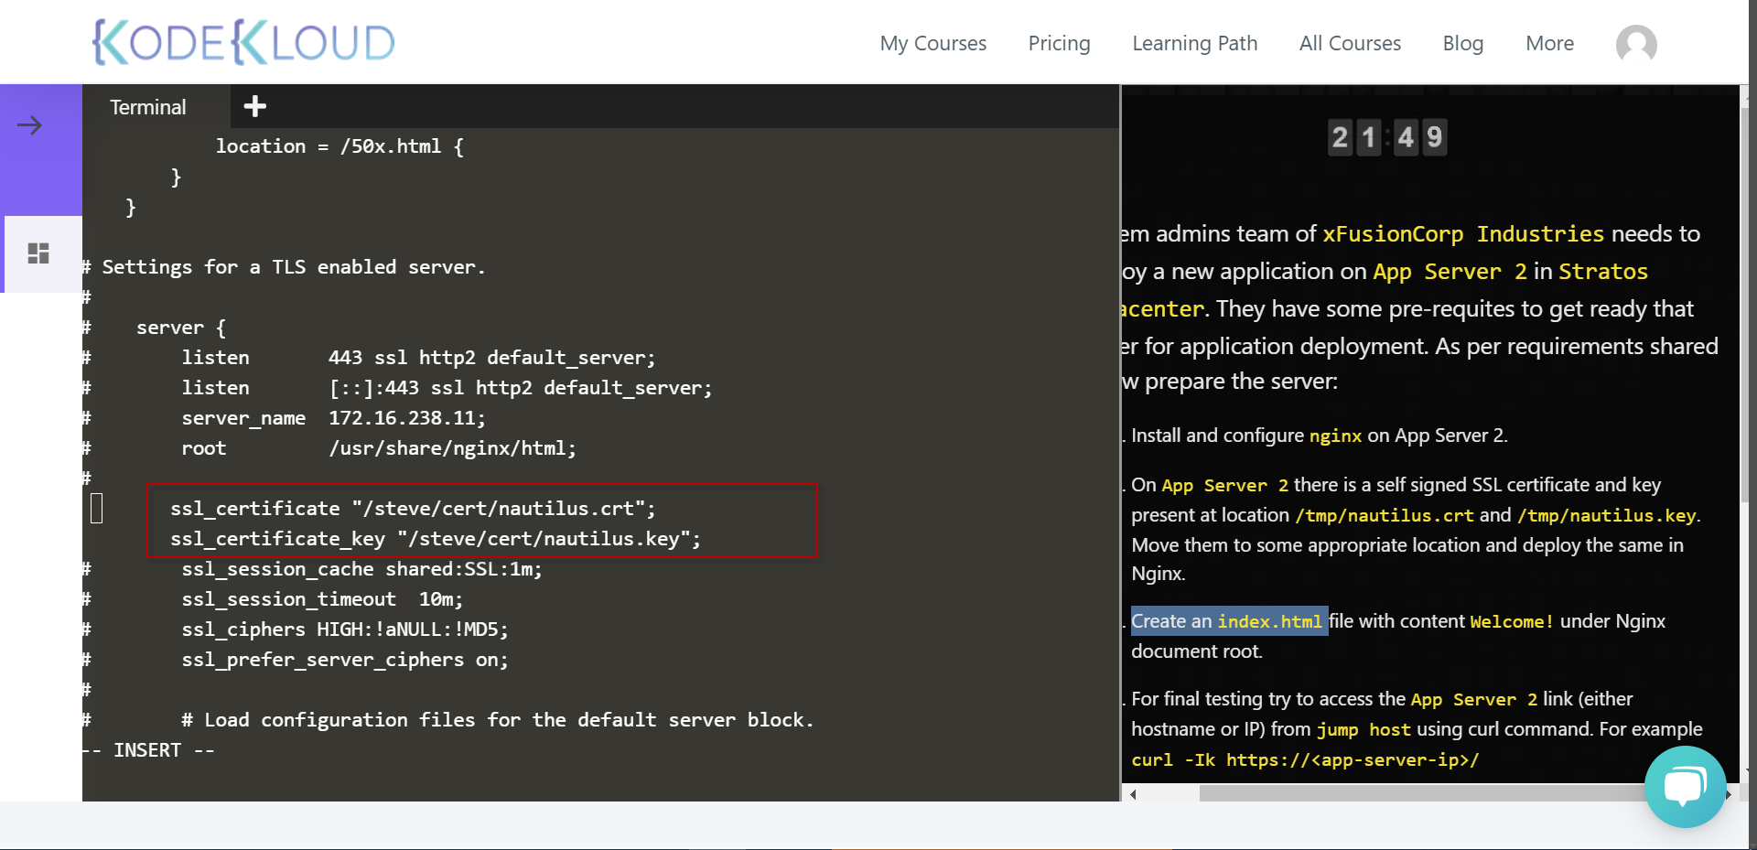Click the IPv6 listen [::]:443 line

click(447, 387)
